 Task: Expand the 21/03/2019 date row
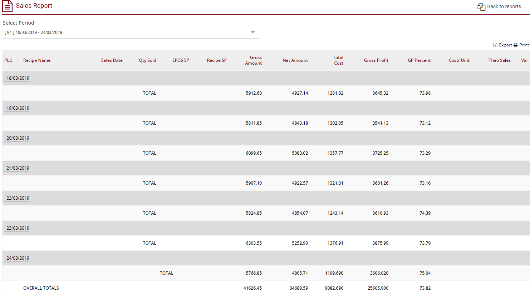pyautogui.click(x=17, y=167)
